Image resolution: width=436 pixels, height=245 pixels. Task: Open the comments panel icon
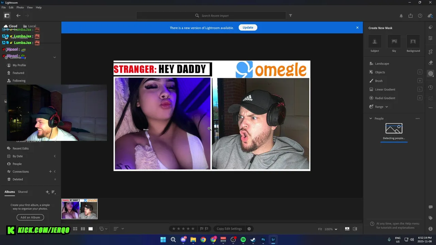coord(431,207)
